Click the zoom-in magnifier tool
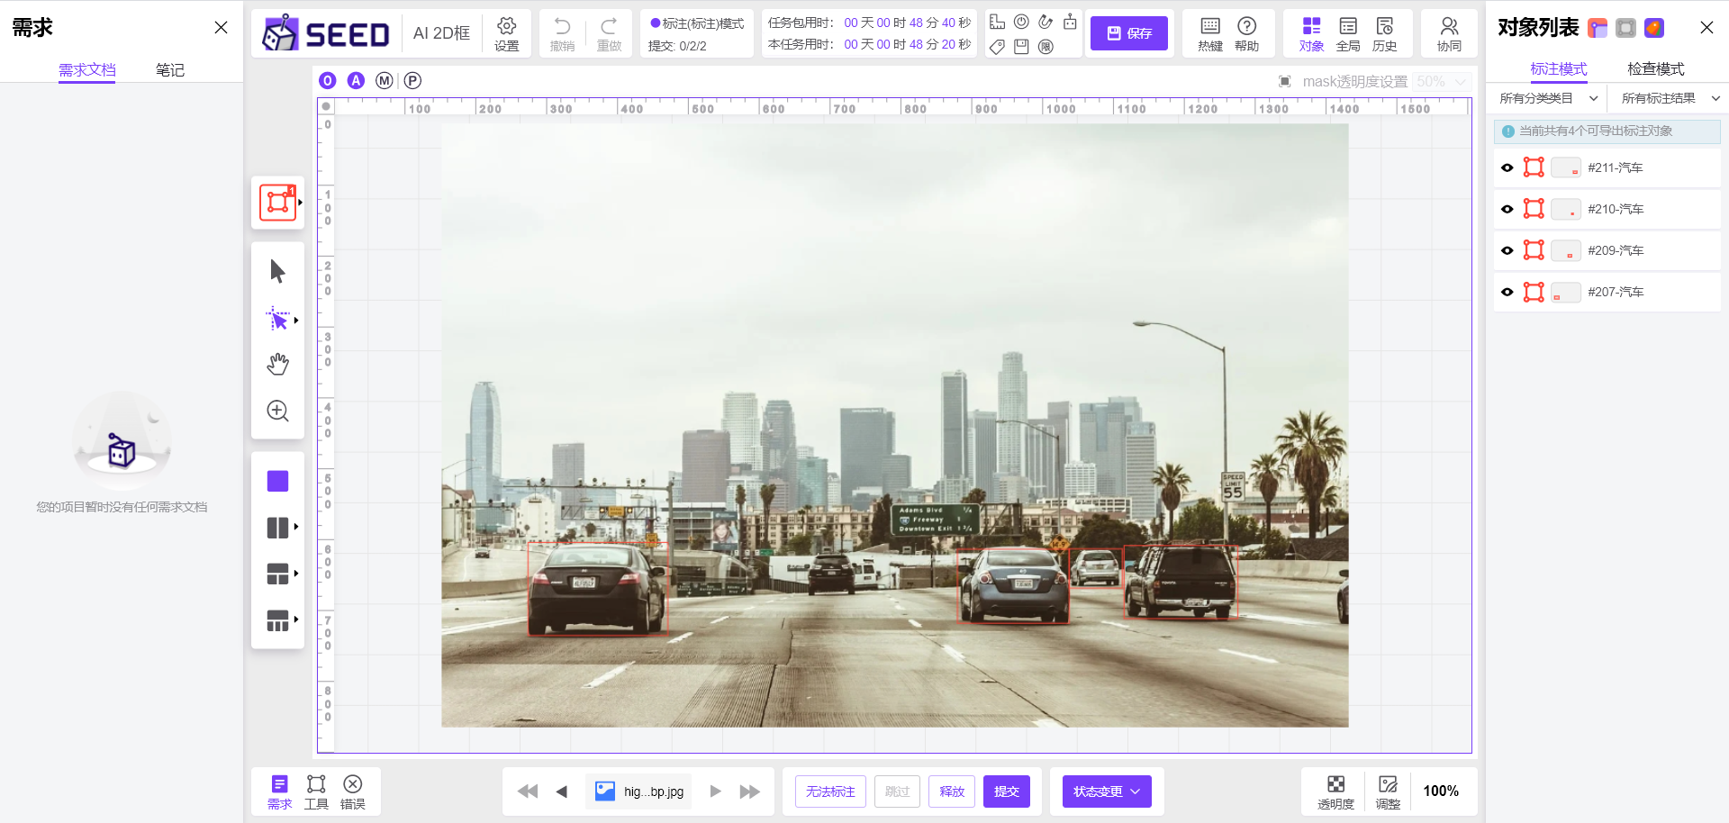This screenshot has width=1729, height=823. click(277, 411)
